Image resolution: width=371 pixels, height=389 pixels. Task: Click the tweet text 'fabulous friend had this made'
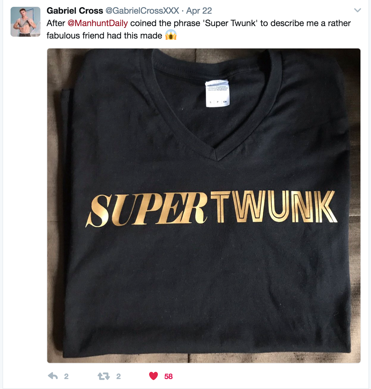[x=104, y=36]
